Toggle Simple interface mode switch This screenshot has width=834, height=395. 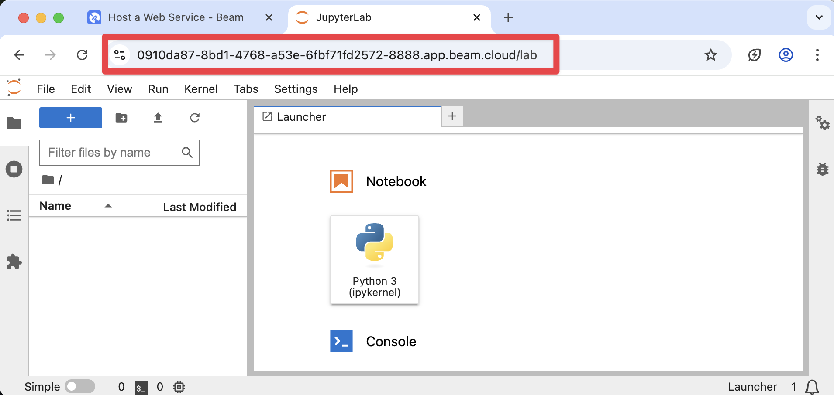pos(80,387)
